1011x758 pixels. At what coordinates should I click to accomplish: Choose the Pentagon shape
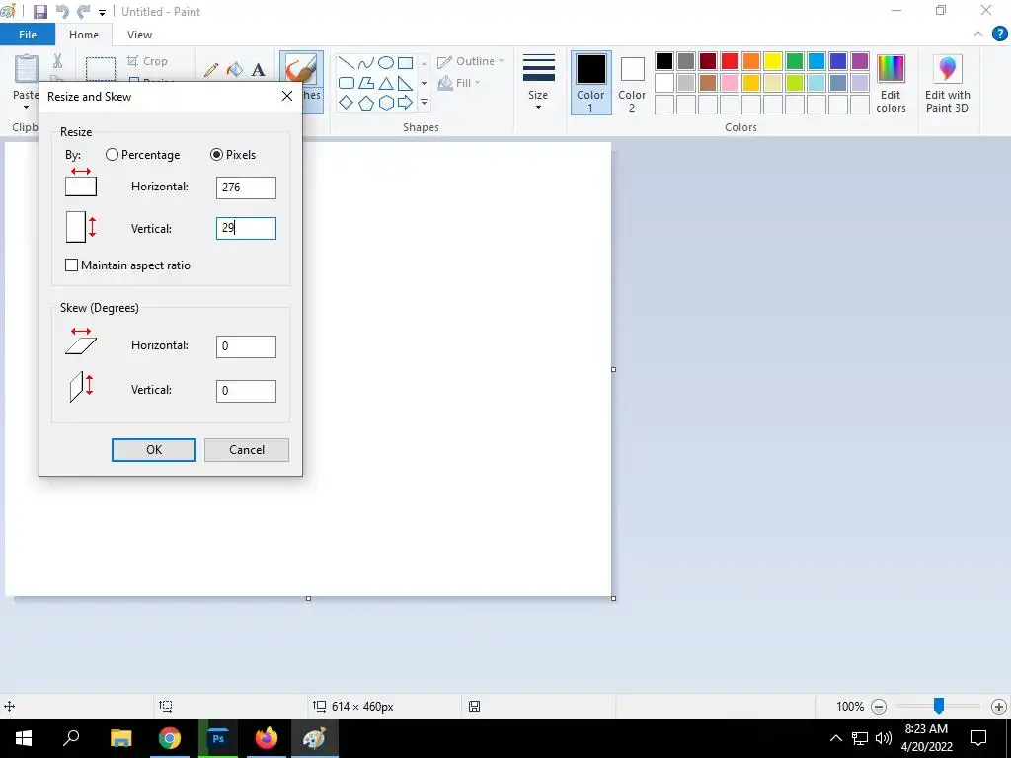366,103
